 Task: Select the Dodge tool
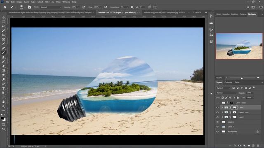pos(3,79)
